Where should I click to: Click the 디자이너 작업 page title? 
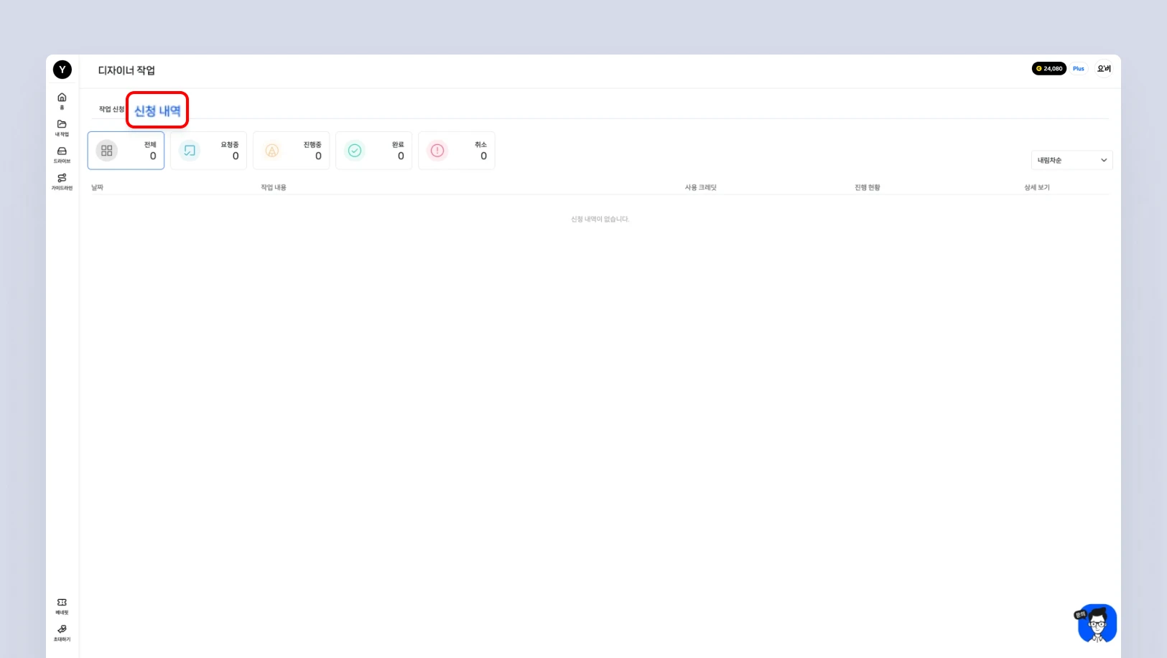[126, 70]
